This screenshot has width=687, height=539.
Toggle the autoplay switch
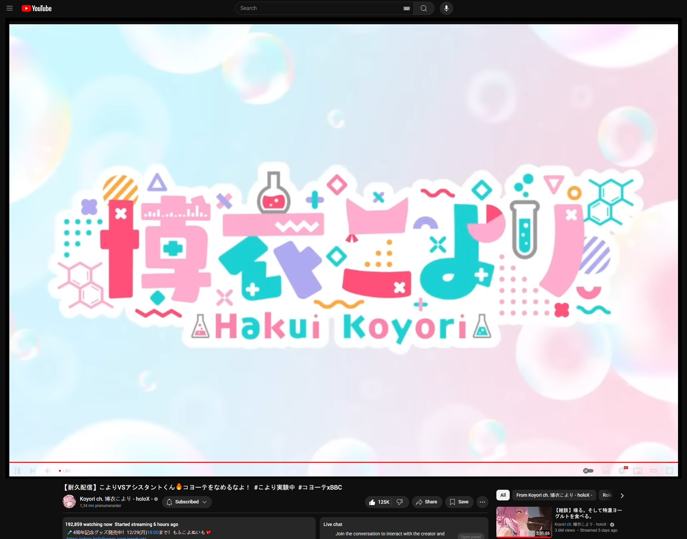[x=588, y=471]
